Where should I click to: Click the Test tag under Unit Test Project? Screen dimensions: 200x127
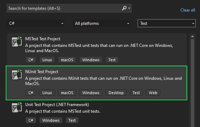(72, 120)
